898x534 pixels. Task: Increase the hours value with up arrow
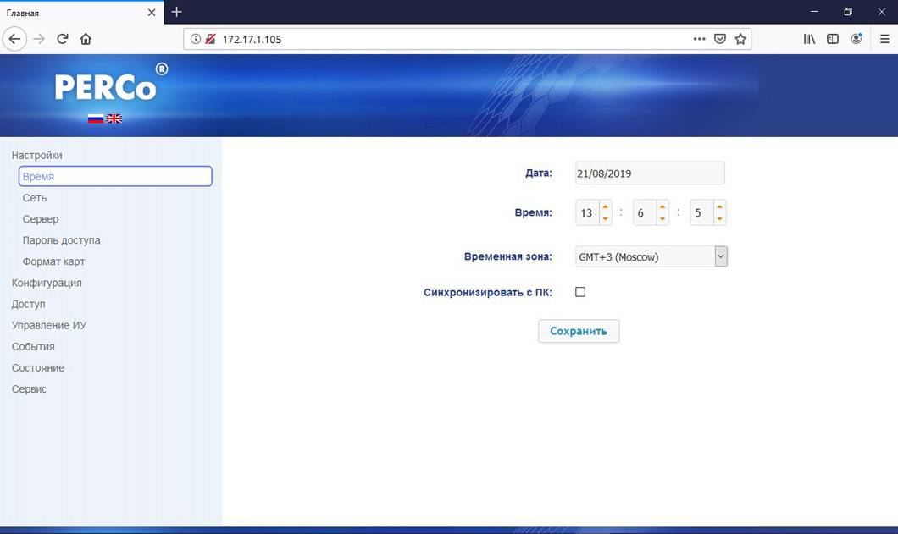click(605, 206)
